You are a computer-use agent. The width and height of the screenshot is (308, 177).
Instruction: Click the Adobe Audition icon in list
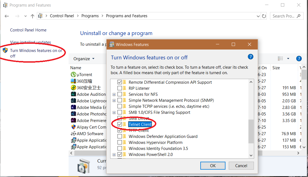click(73, 94)
